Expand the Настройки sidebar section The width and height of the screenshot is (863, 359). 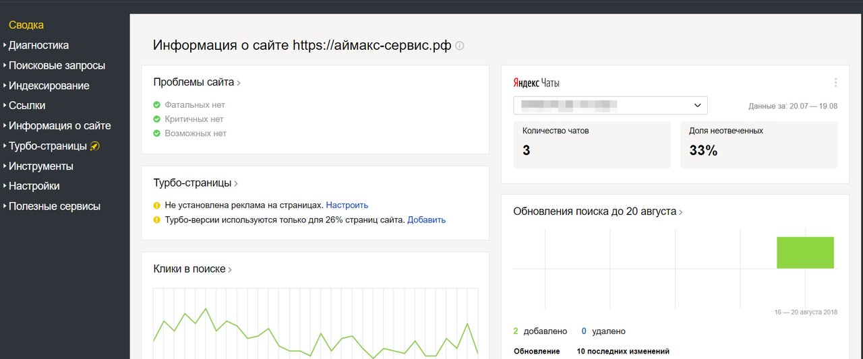[34, 186]
